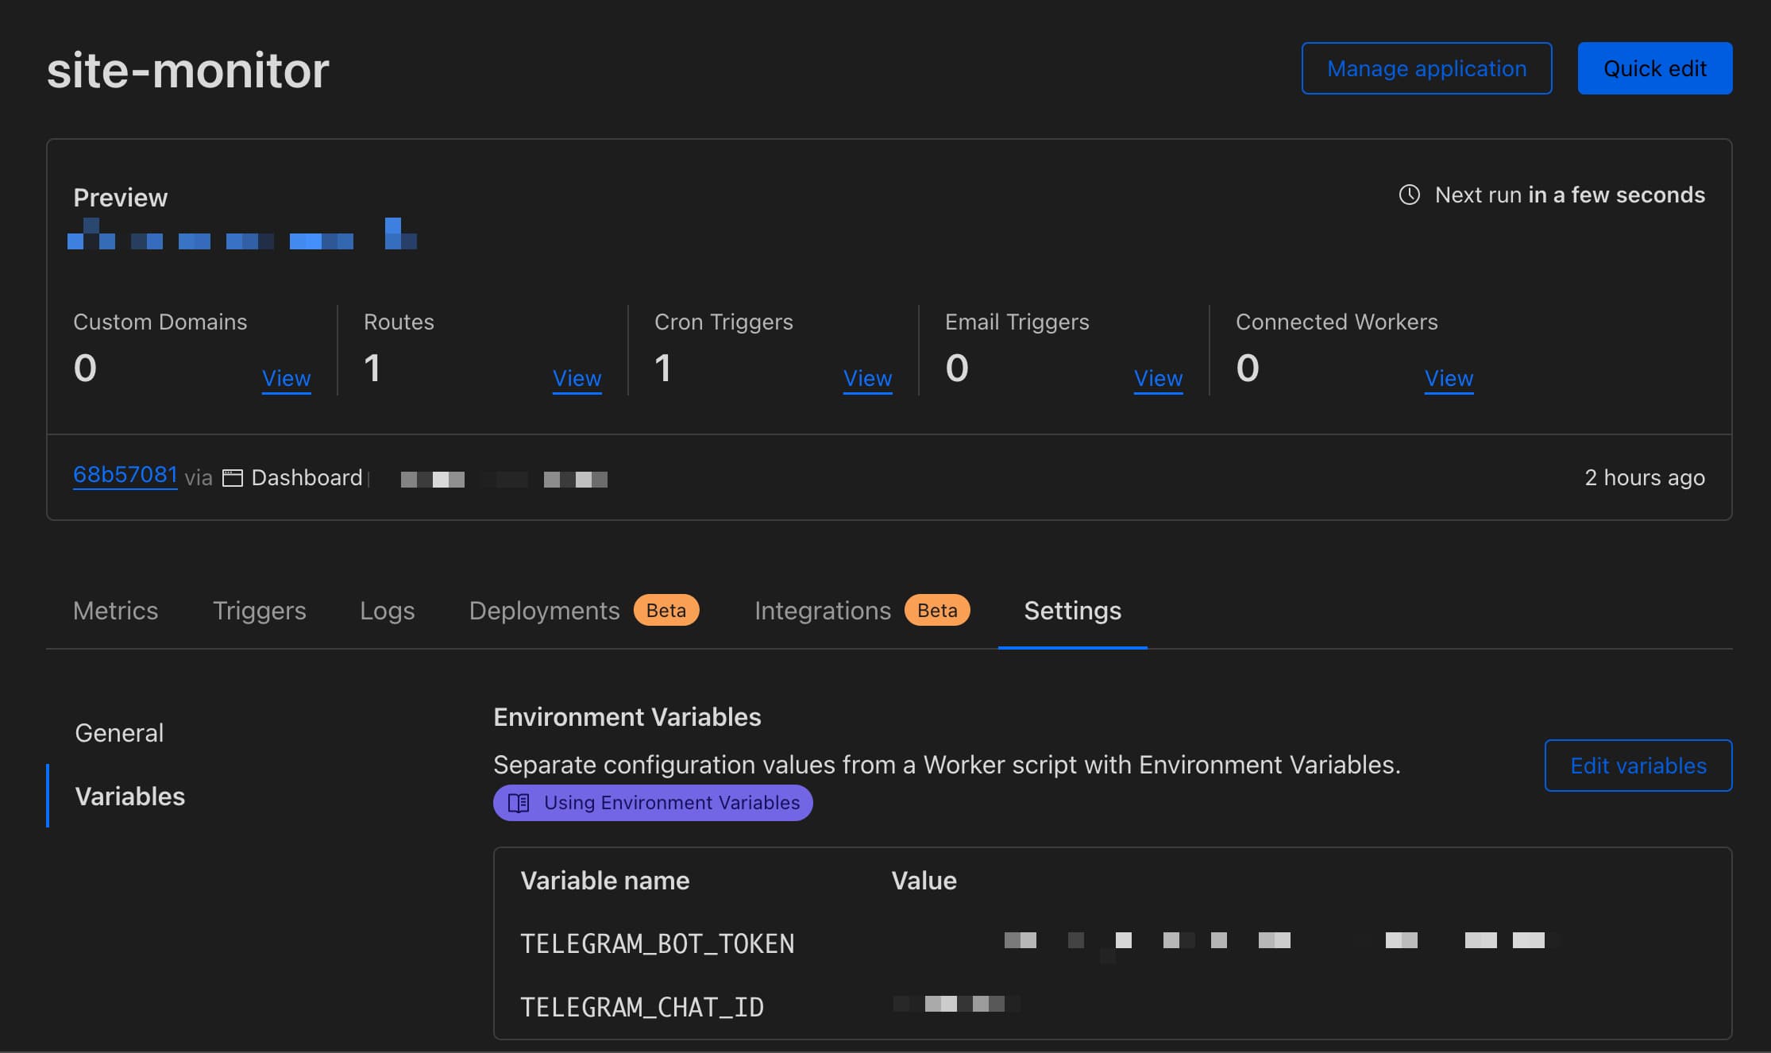This screenshot has height=1053, width=1771.
Task: View the Custom Domains list
Action: (x=286, y=378)
